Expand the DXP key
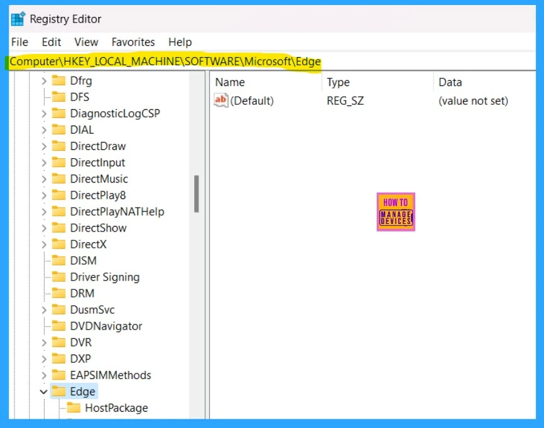This screenshot has width=544, height=428. (x=44, y=359)
